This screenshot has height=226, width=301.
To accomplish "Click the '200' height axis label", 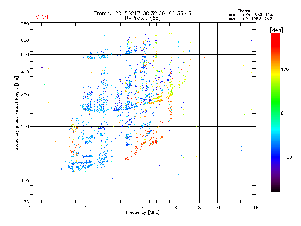I will pos(25,127).
